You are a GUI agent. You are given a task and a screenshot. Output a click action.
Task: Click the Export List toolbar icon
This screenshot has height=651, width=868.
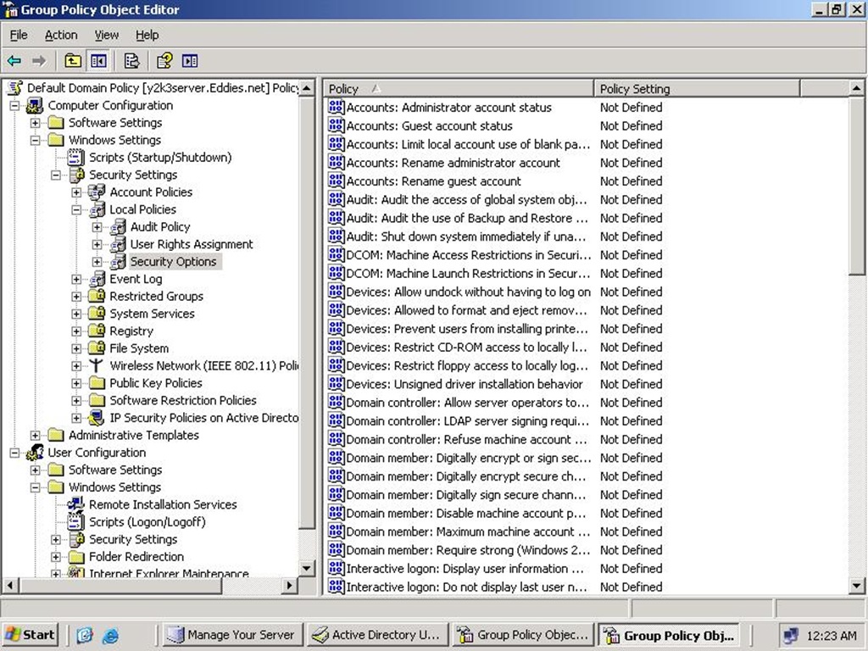(x=131, y=61)
